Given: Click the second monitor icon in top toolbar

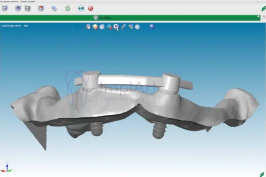Looking at the screenshot, I should [18, 8].
